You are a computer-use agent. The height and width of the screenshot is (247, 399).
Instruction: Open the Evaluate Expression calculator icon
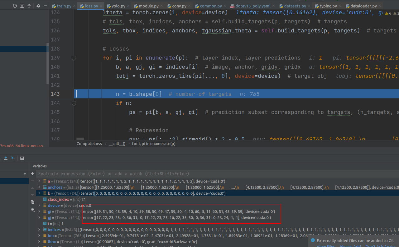(22, 158)
